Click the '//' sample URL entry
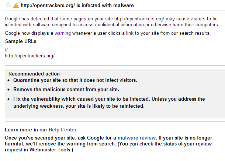 pos(6,50)
